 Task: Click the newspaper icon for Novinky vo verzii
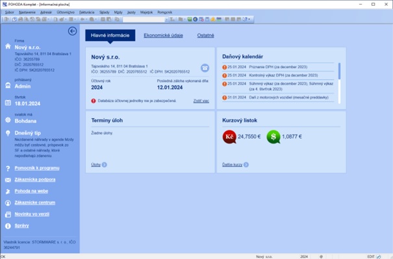pyautogui.click(x=8, y=214)
